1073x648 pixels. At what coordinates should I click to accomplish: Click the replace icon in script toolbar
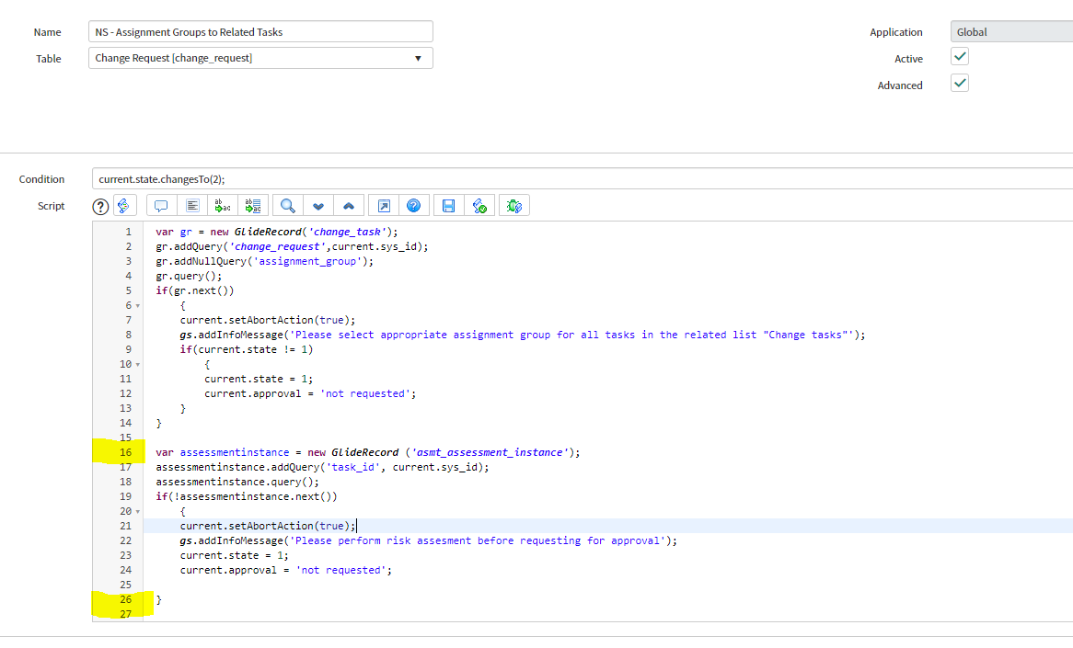tap(223, 206)
